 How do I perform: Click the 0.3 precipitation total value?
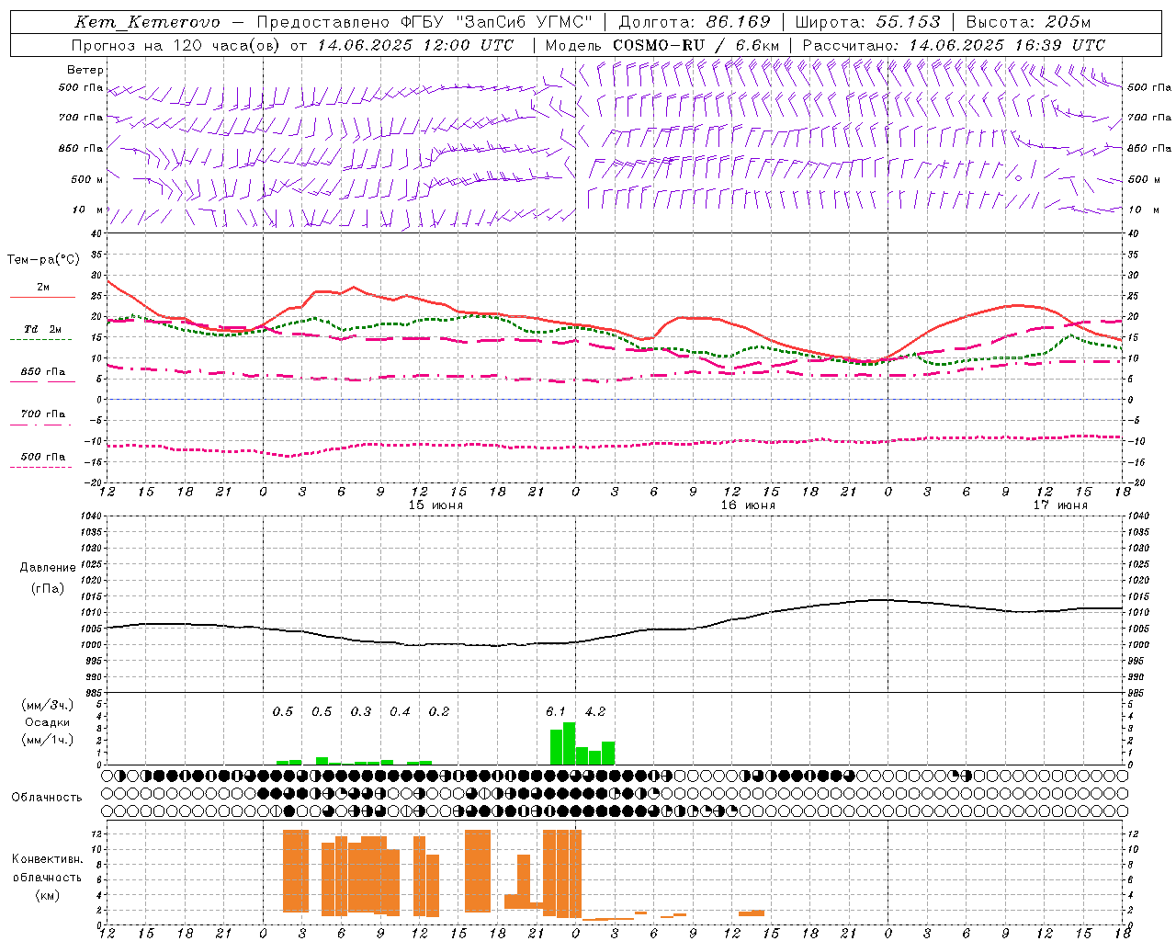coord(361,712)
